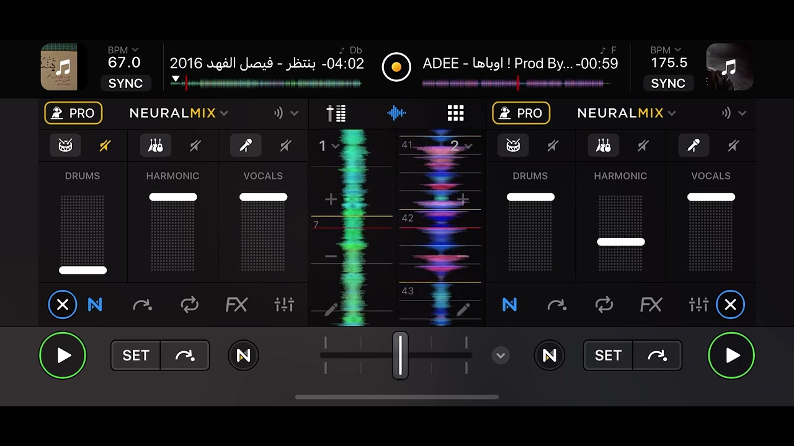This screenshot has width=794, height=446.
Task: Select the vocals microphone icon on left deck
Action: (246, 146)
